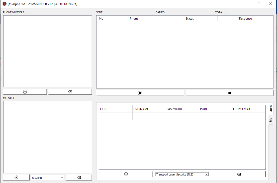Open the URGENT priority dropdown
This screenshot has width=277, height=183.
tap(48, 177)
